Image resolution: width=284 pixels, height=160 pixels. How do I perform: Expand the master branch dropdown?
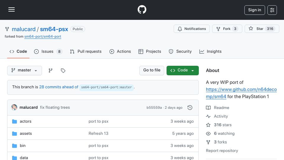[x=25, y=71]
